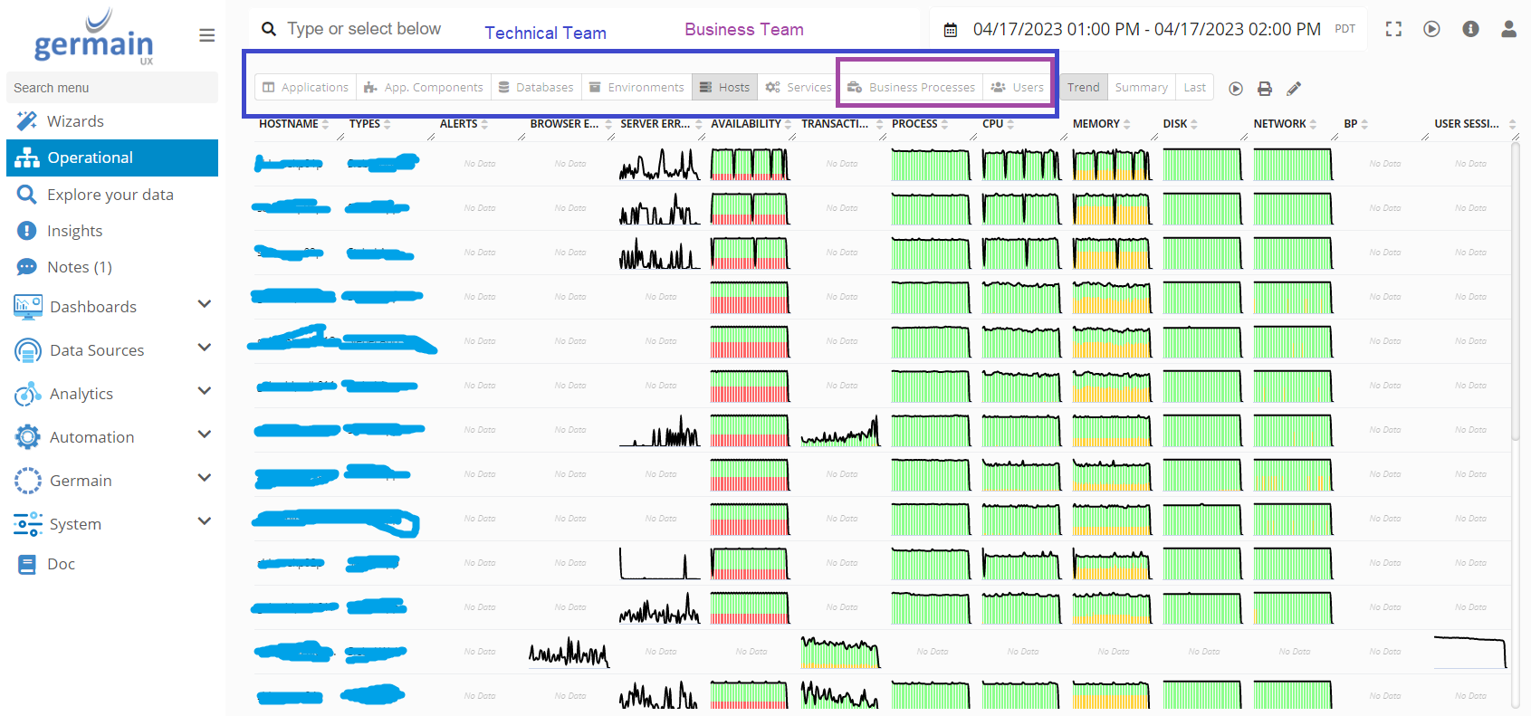The width and height of the screenshot is (1531, 716).
Task: Click the play icon beside Last
Action: 1236,89
